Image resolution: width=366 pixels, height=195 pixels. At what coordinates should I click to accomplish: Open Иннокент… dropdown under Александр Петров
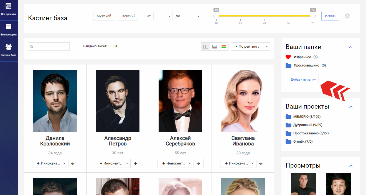[113, 163]
